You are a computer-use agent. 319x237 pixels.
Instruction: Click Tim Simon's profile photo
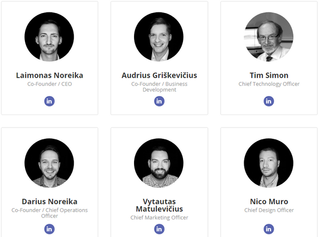tap(269, 37)
